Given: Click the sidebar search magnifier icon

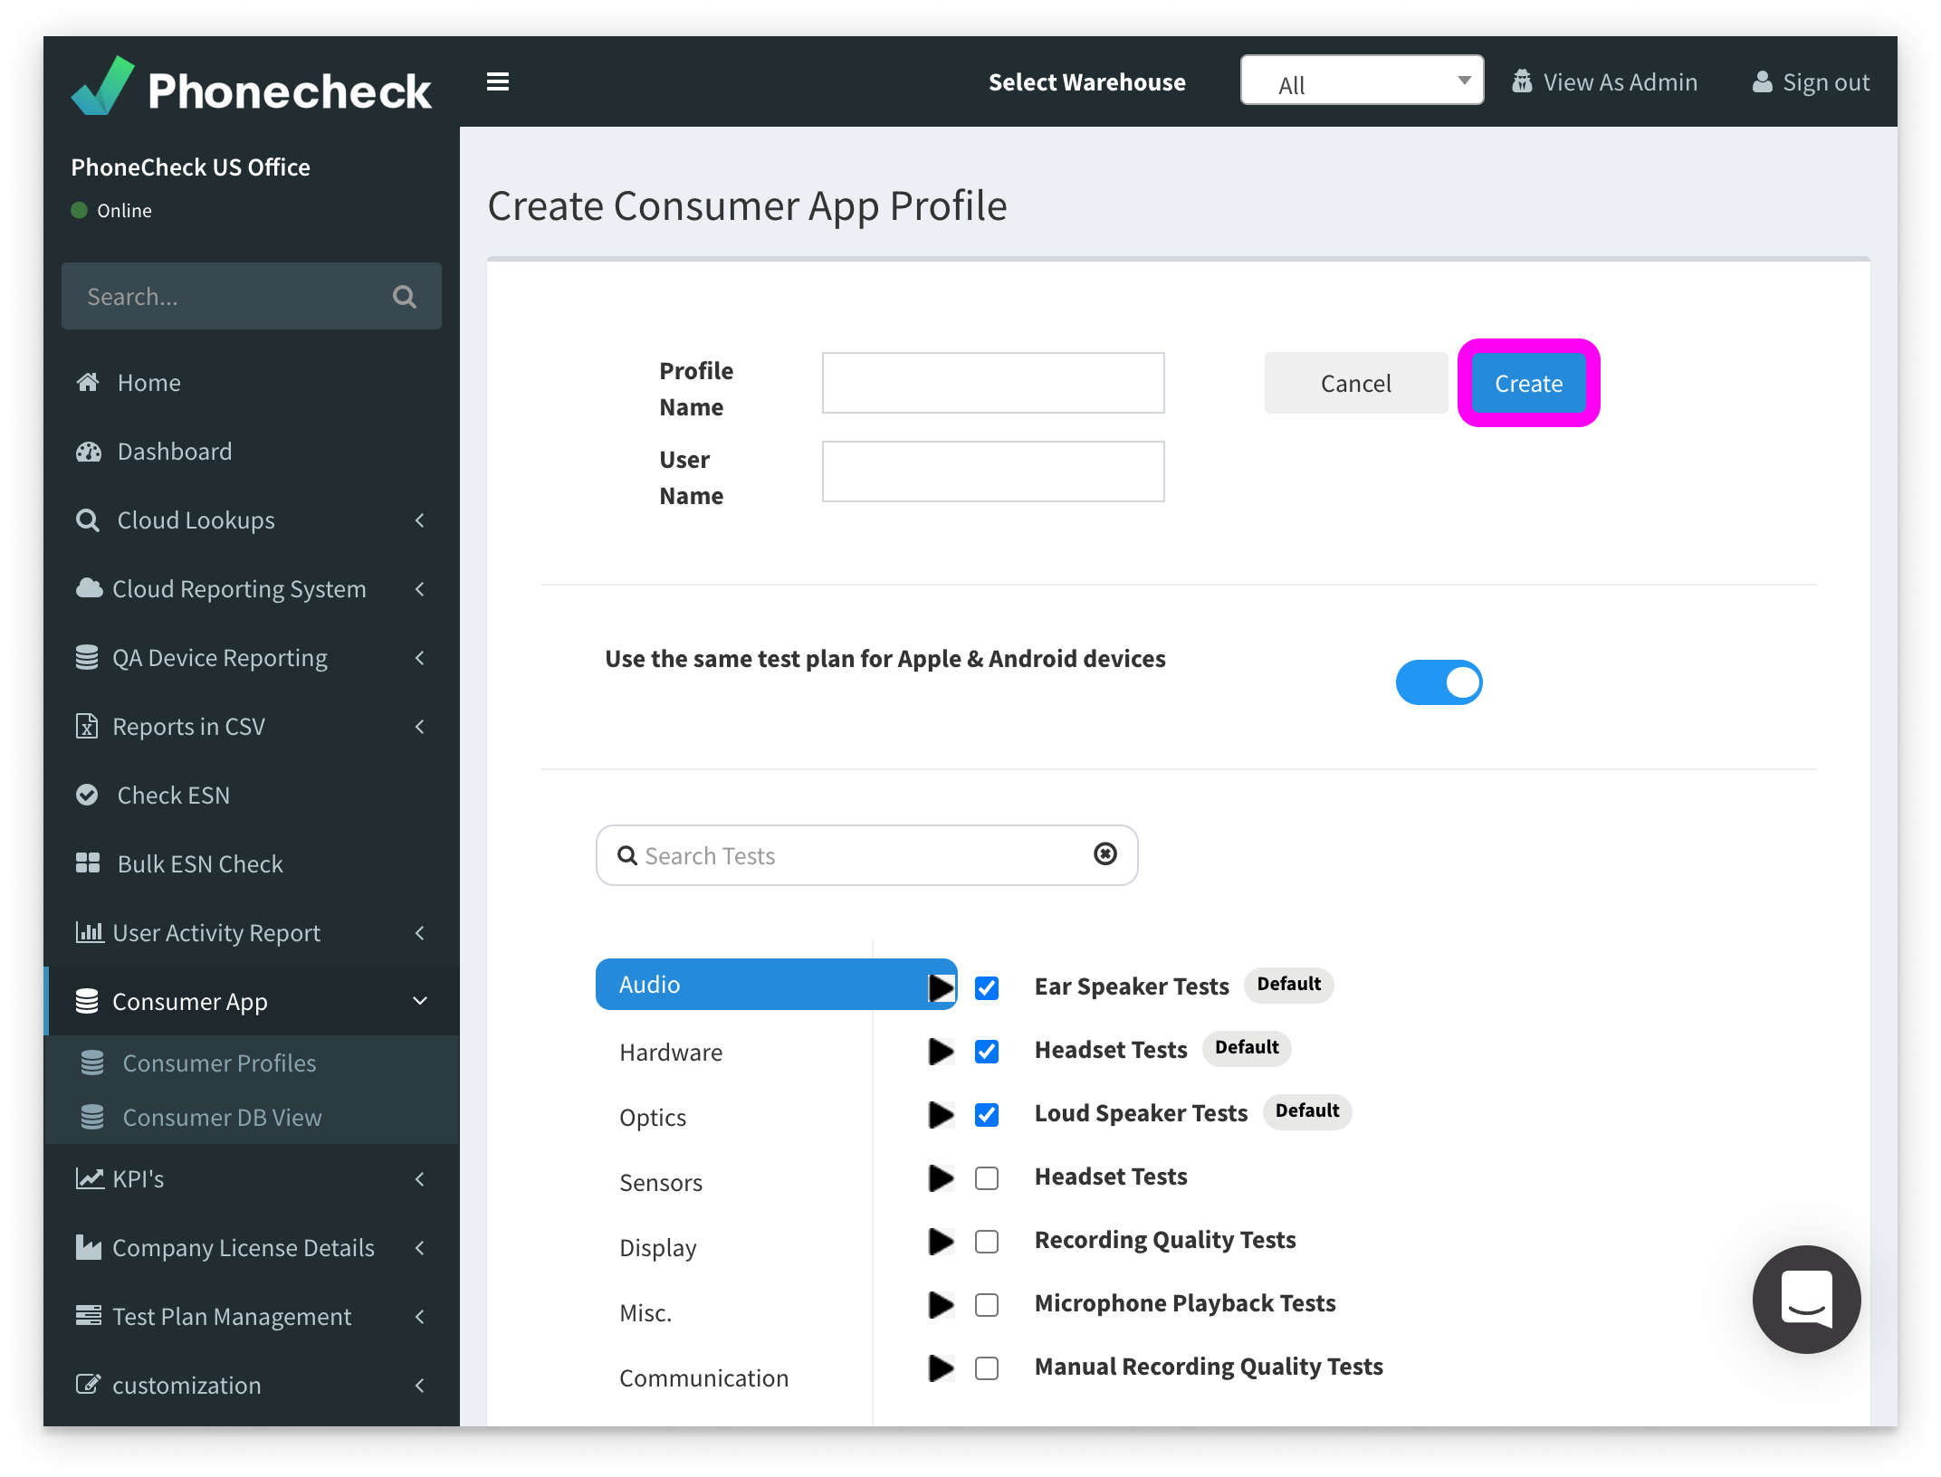Looking at the screenshot, I should 404,297.
